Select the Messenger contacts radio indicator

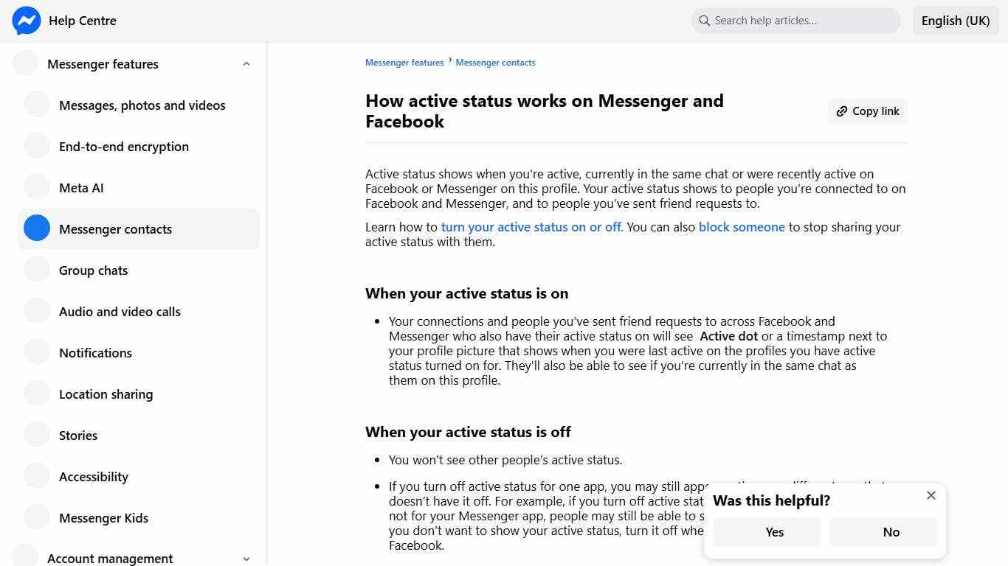tap(37, 228)
